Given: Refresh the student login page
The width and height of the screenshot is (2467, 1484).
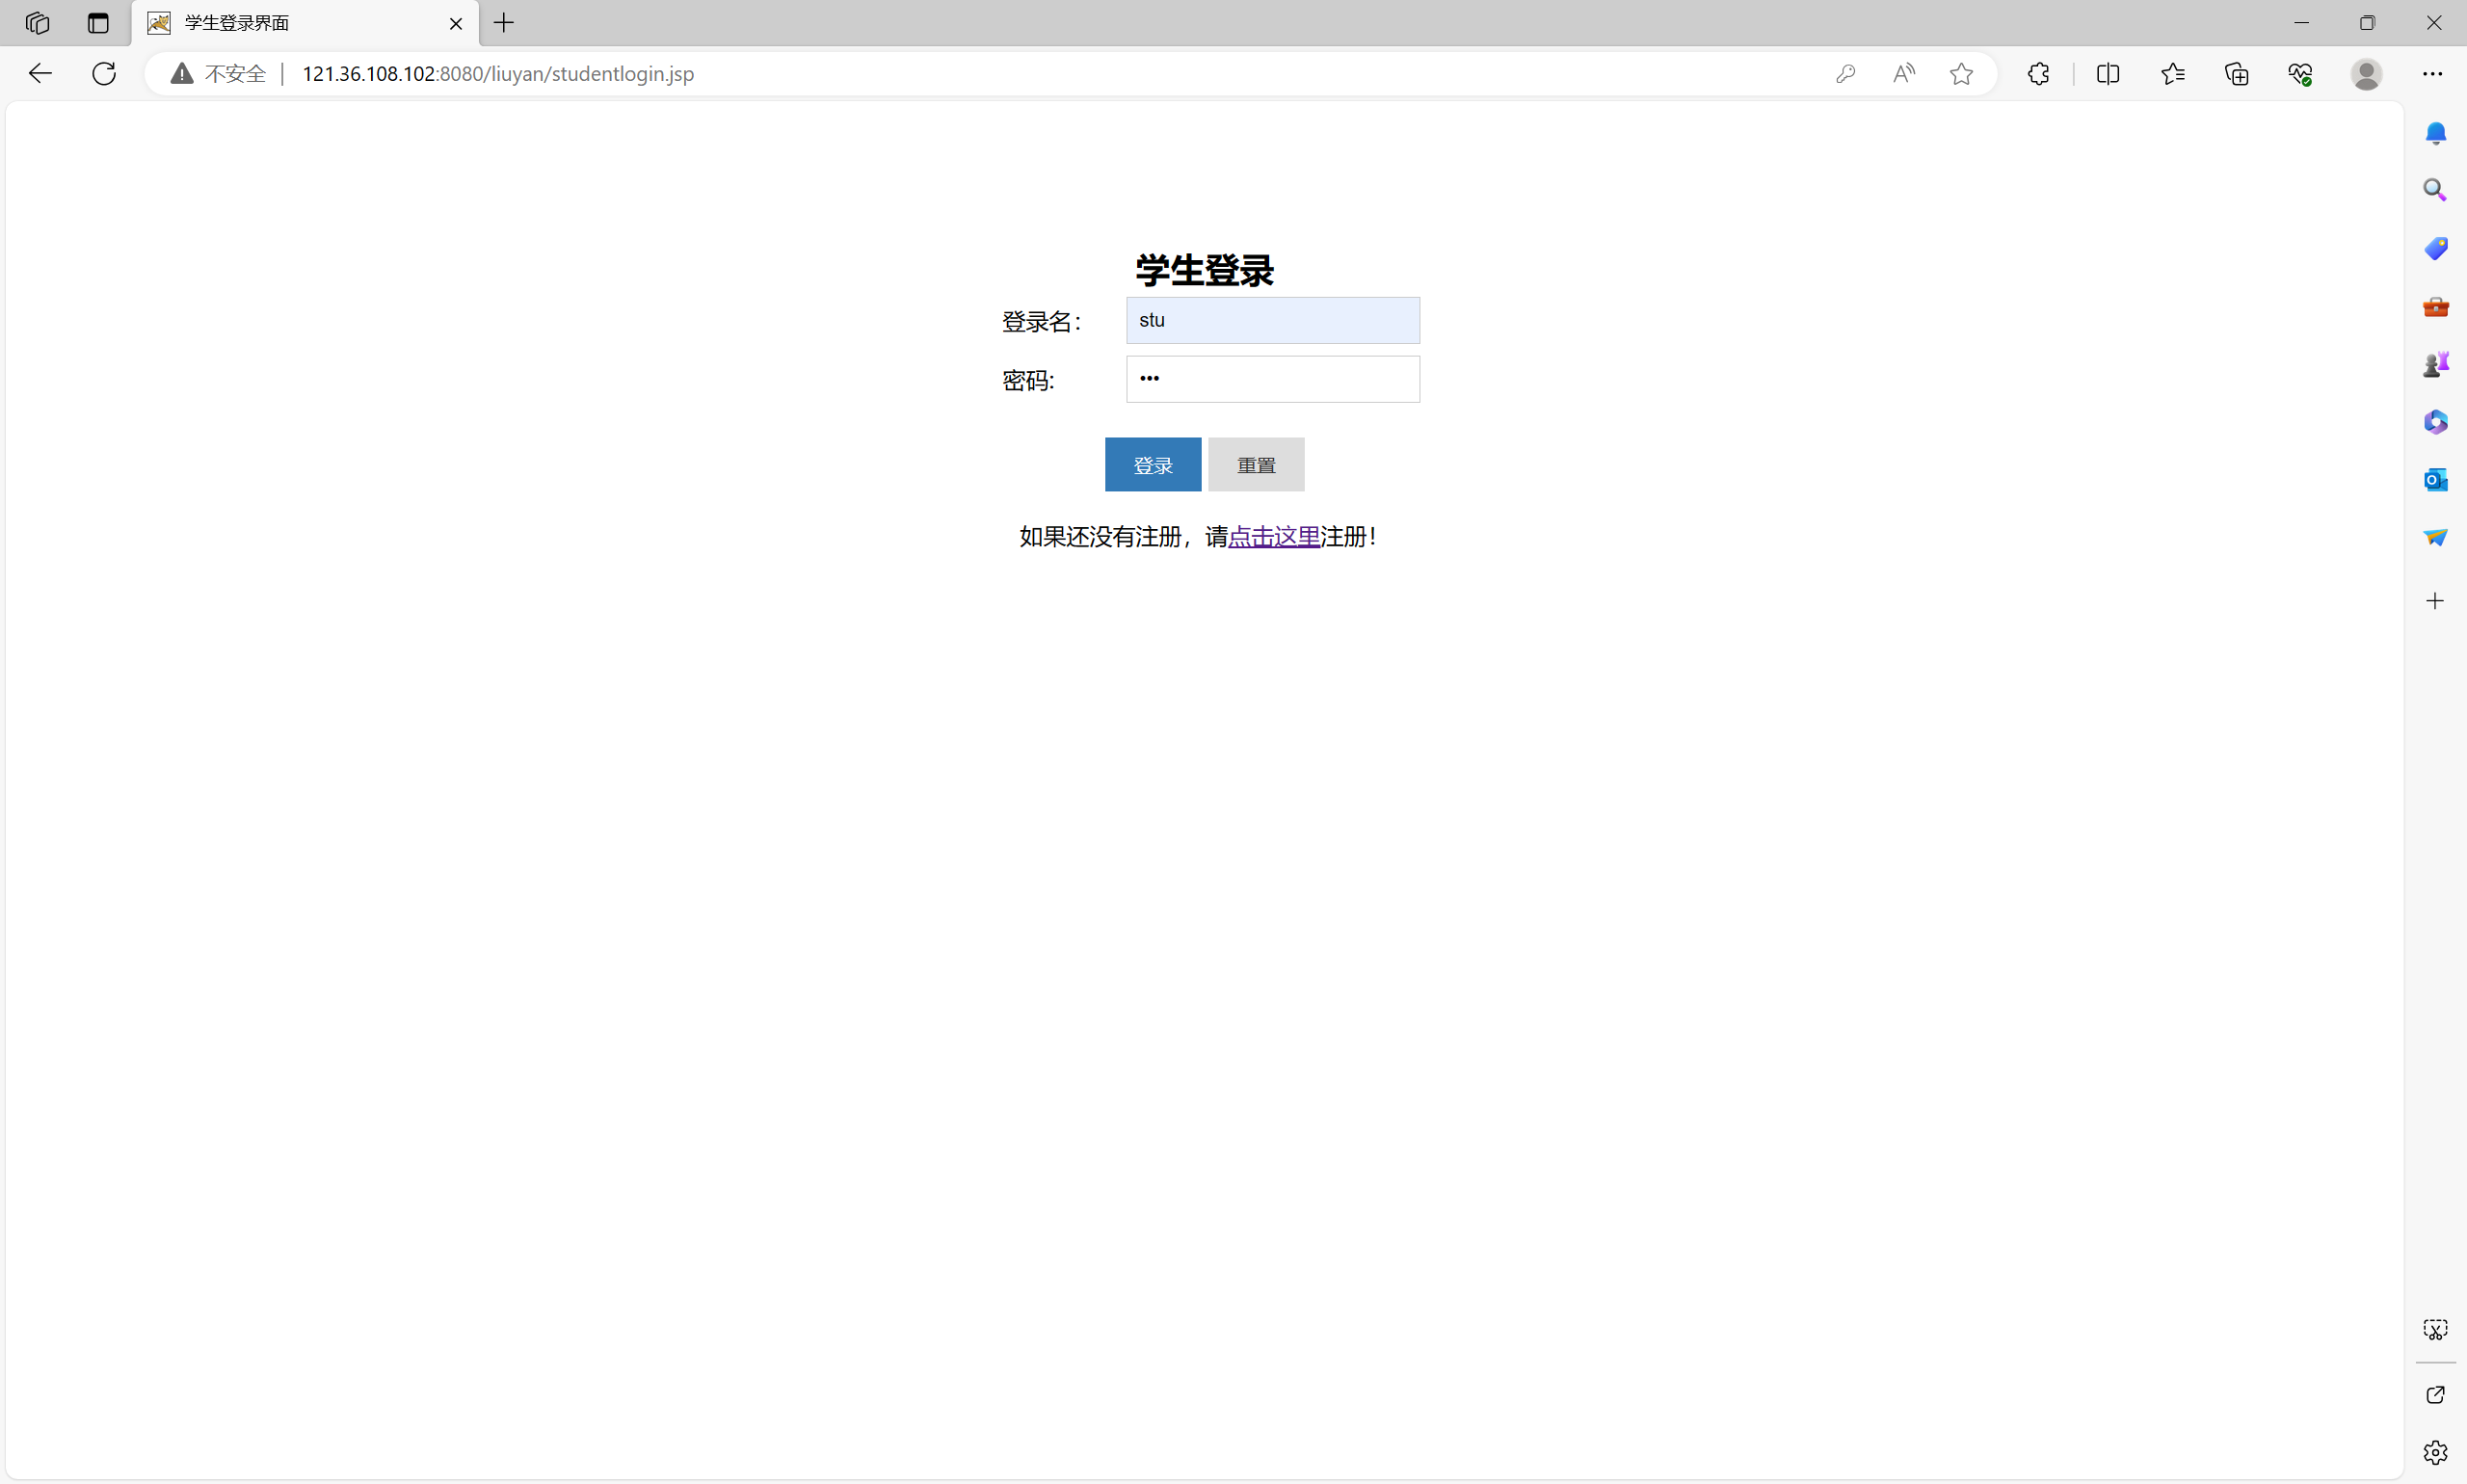Looking at the screenshot, I should pyautogui.click(x=104, y=73).
